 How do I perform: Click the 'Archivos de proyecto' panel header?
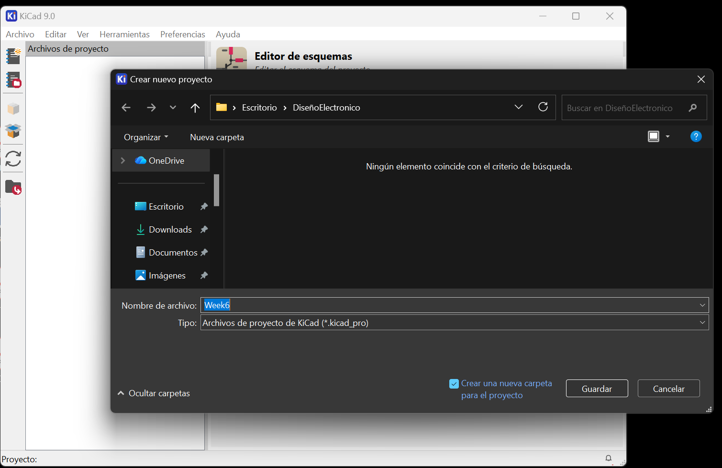tap(115, 49)
